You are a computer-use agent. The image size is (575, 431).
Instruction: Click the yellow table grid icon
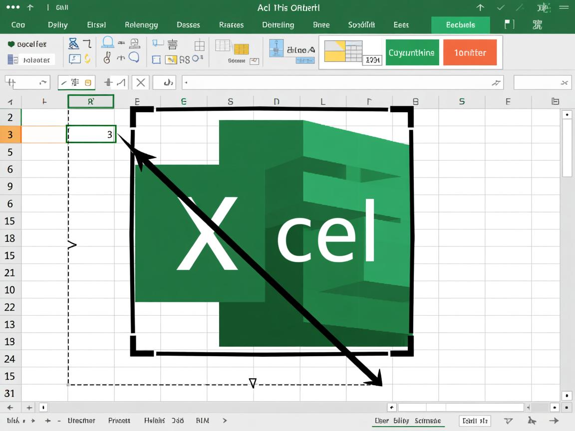coord(242,48)
